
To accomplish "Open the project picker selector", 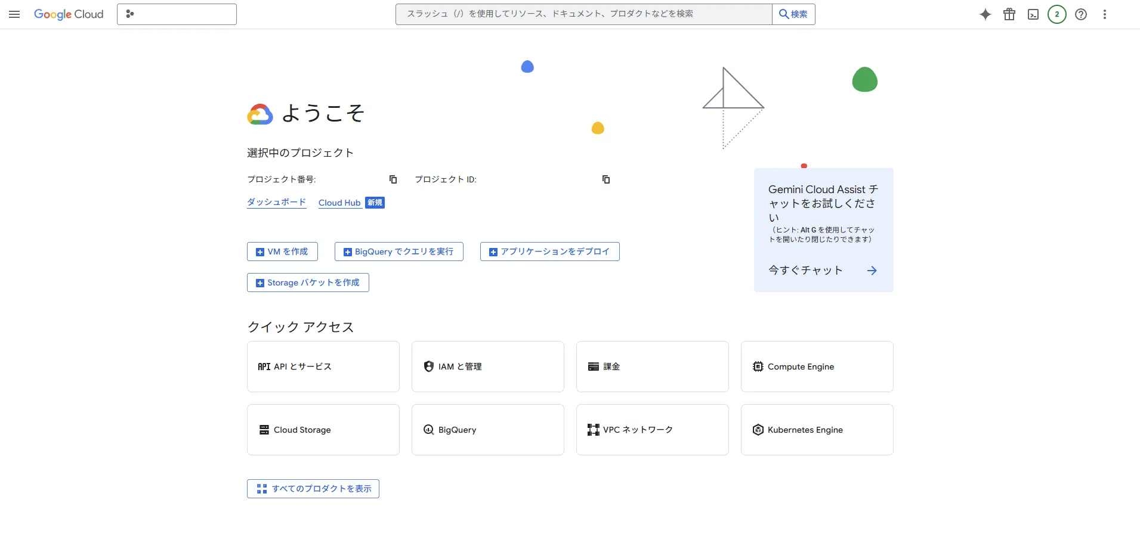I will pyautogui.click(x=177, y=14).
